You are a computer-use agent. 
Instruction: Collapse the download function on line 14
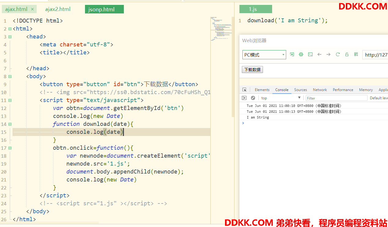point(10,124)
